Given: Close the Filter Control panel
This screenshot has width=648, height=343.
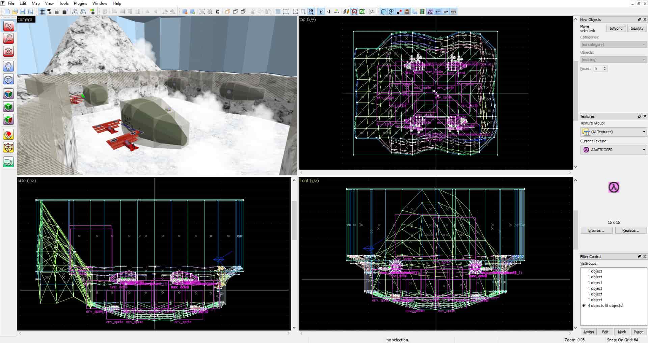Looking at the screenshot, I should (645, 257).
